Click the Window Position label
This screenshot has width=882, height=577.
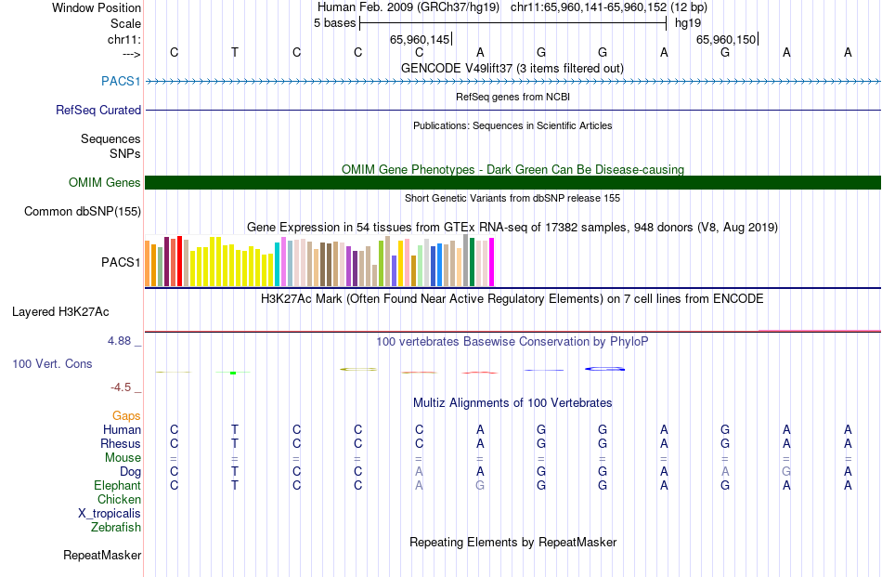tap(97, 7)
